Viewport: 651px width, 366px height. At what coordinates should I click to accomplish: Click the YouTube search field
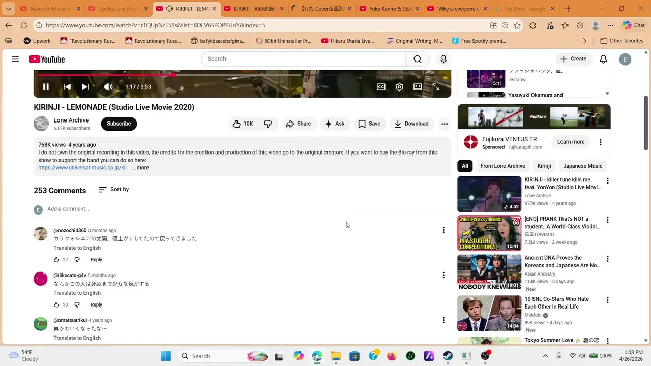[x=303, y=59]
